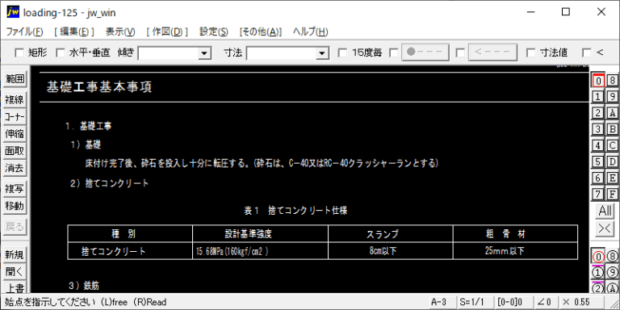Toggle the checkbox beside the ●--- button

[394, 52]
